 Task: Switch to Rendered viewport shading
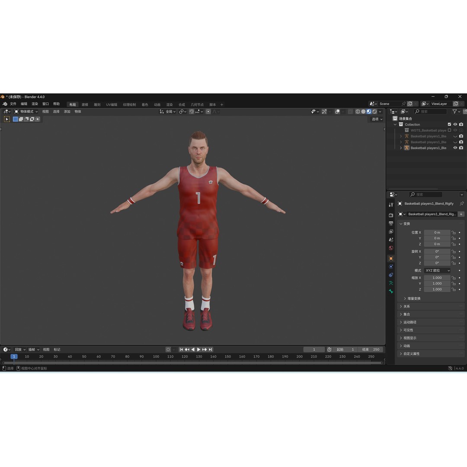(374, 112)
